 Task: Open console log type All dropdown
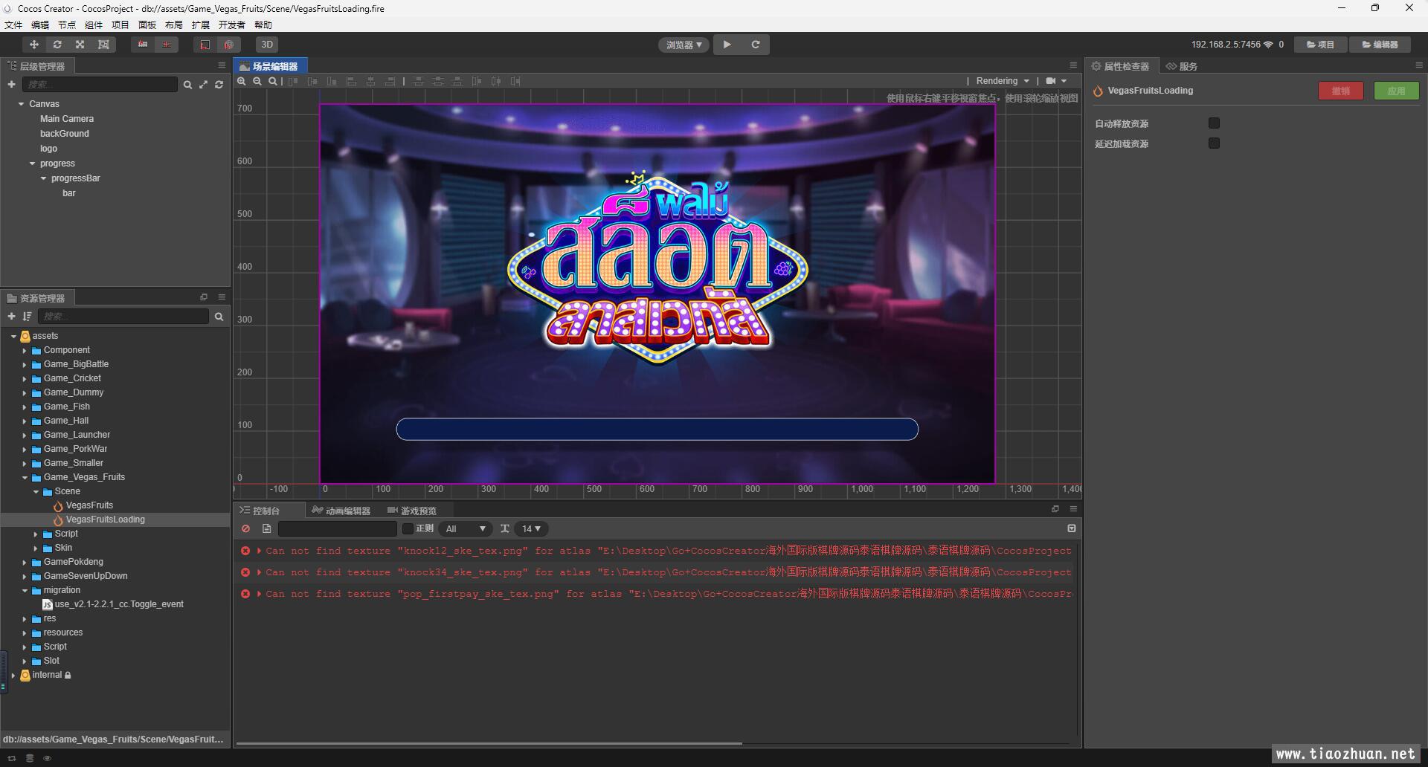tap(466, 528)
